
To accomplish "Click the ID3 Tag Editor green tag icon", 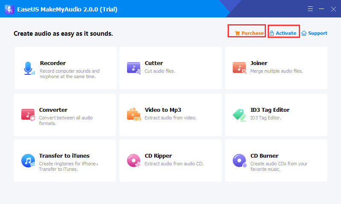I will click(240, 115).
